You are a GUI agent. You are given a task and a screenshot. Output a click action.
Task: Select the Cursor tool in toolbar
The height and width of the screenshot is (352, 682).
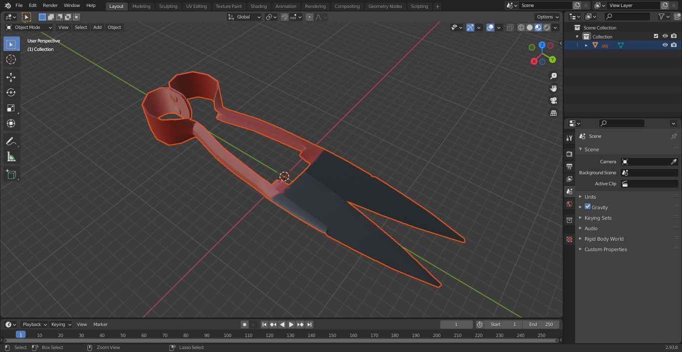[11, 59]
